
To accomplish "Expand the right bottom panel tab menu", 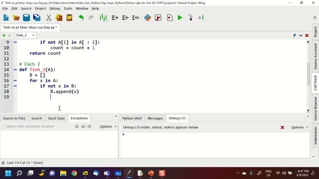I will click(x=308, y=116).
